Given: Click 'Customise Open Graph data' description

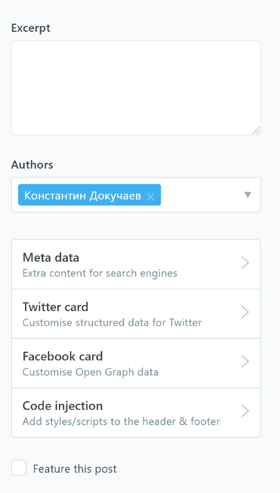Looking at the screenshot, I should (x=90, y=372).
